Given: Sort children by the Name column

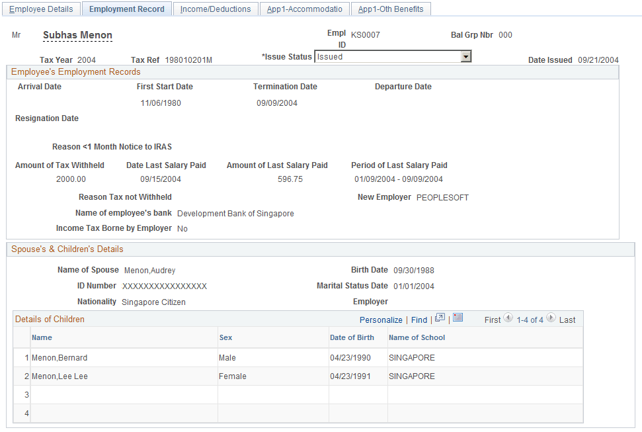Looking at the screenshot, I should pos(42,337).
